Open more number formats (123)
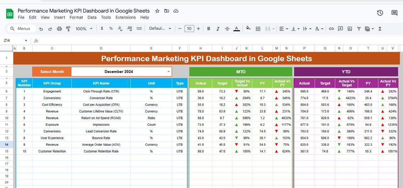The image size is (403, 188). tap(139, 29)
